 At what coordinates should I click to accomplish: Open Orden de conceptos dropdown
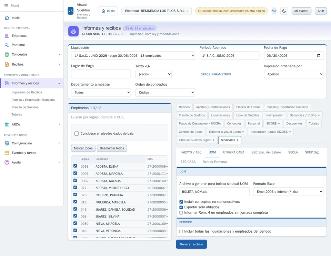tap(165, 92)
